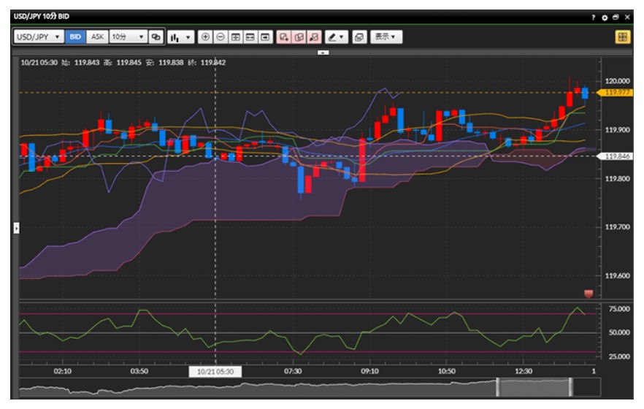Click the zoom out minus icon
Viewport: 644px width, 409px height.
(220, 37)
